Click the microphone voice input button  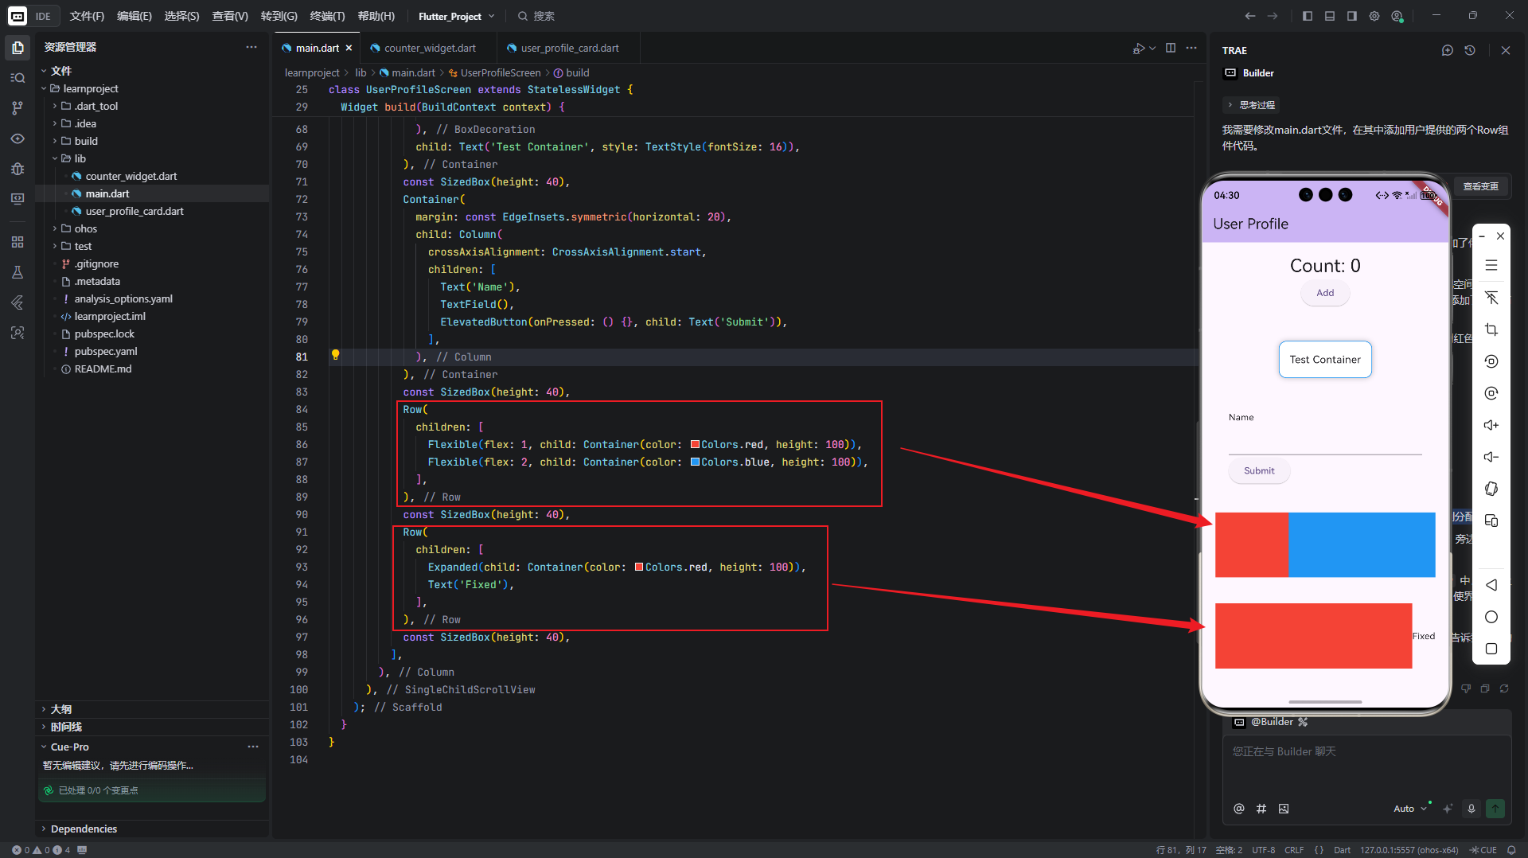1471,809
